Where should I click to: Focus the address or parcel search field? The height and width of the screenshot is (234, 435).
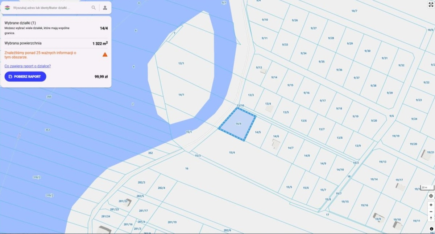pos(51,8)
